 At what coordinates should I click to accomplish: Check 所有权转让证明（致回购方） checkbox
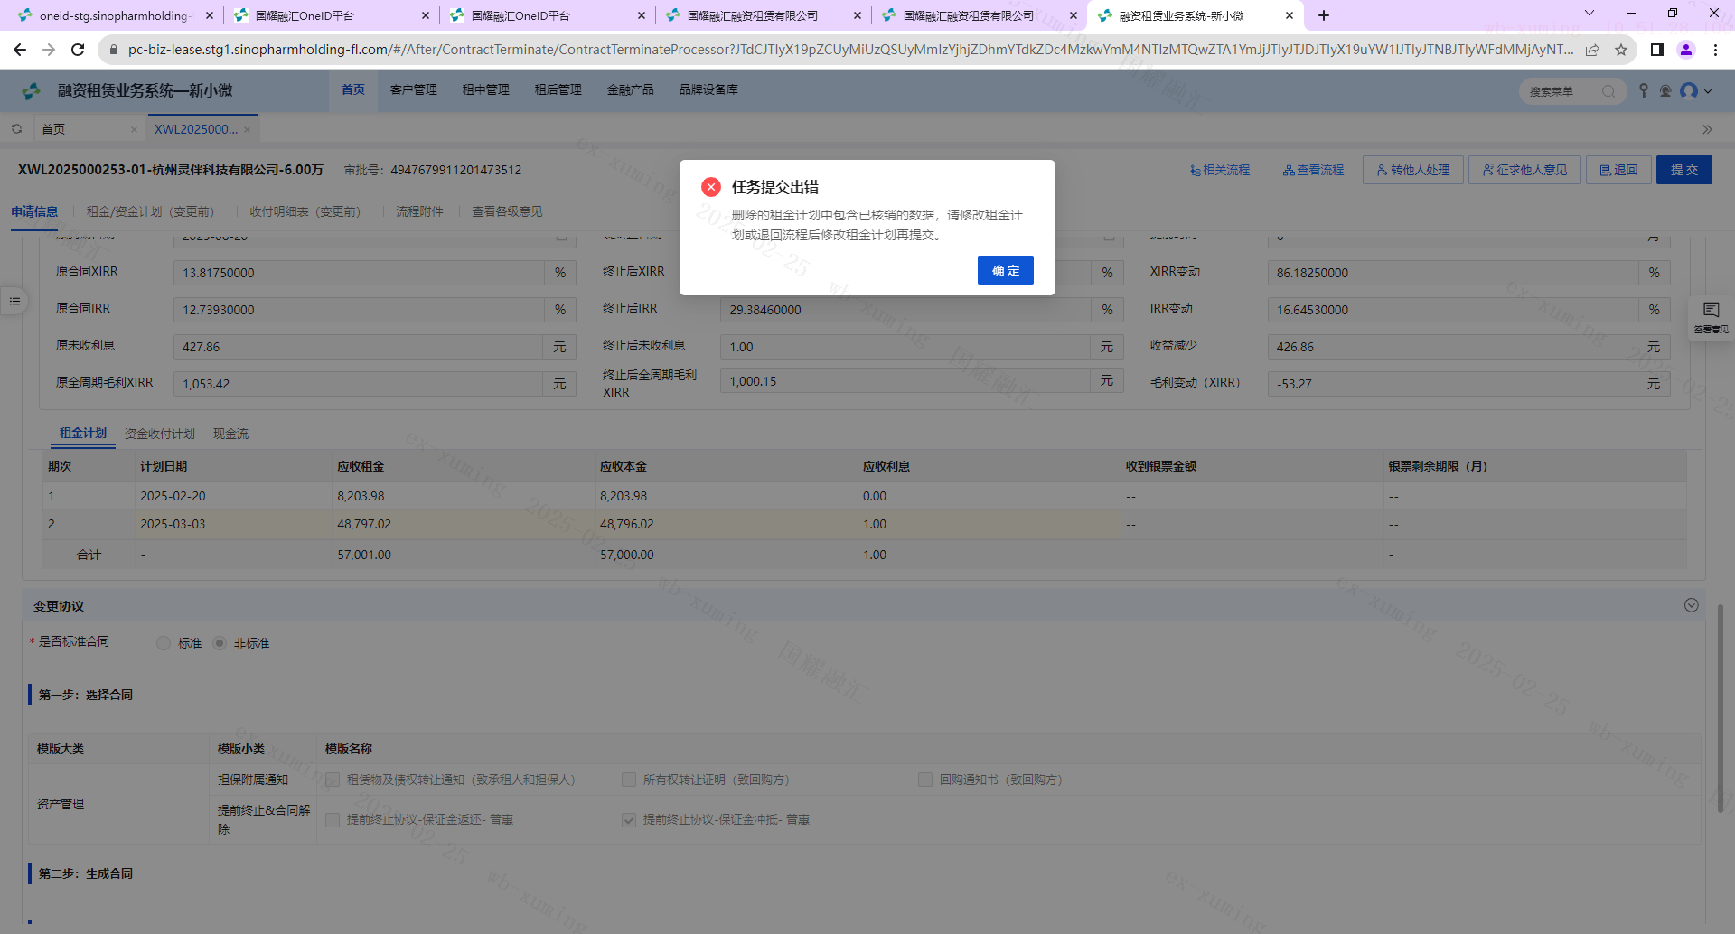click(x=629, y=780)
